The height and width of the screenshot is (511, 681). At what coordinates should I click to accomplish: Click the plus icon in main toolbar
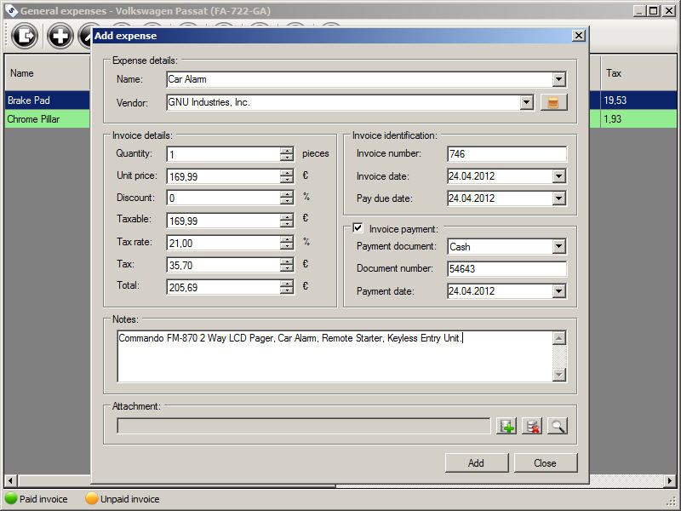(x=60, y=36)
